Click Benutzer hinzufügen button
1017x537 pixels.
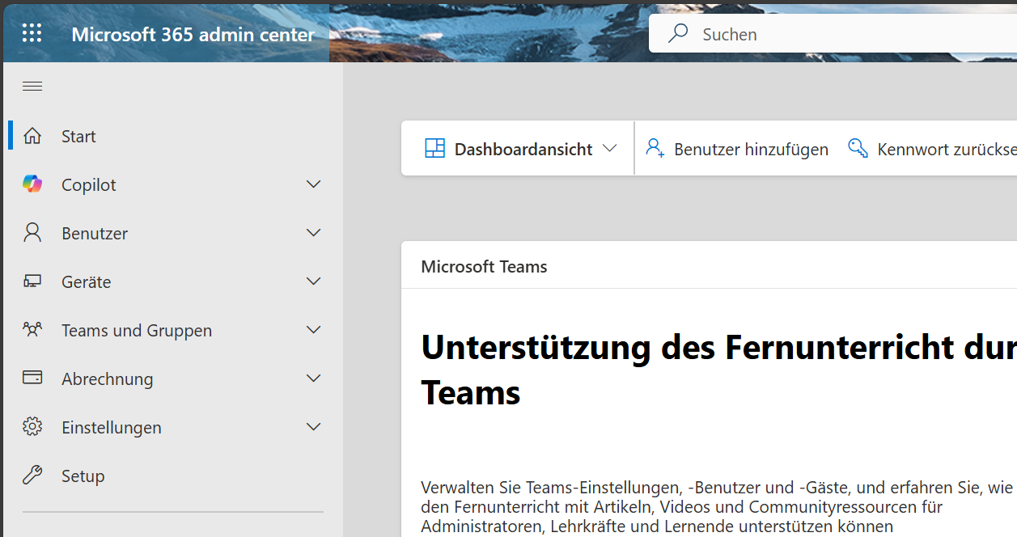tap(737, 149)
